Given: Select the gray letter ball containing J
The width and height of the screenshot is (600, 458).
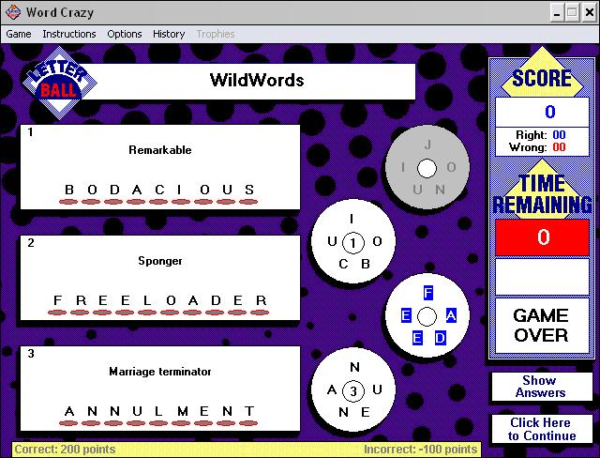Looking at the screenshot, I should coord(427,168).
